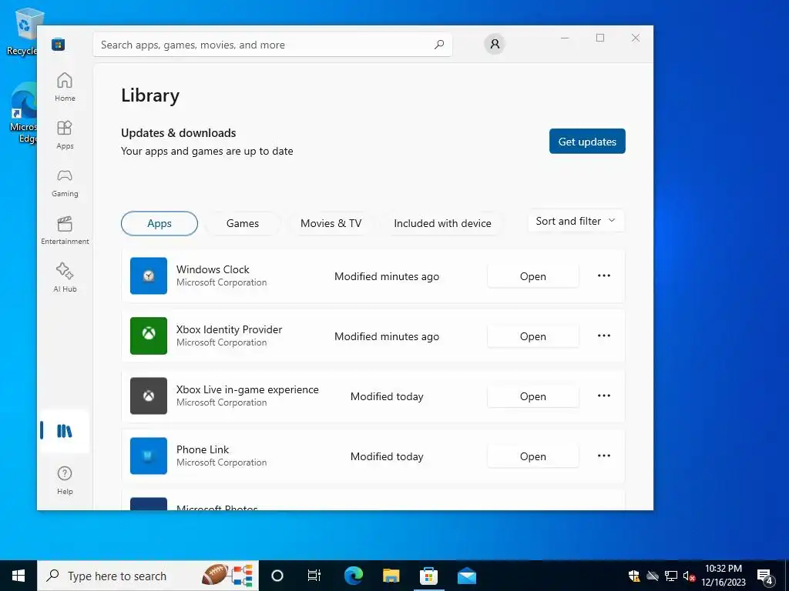Click the Phone Link app icon
The height and width of the screenshot is (591, 789).
point(149,456)
